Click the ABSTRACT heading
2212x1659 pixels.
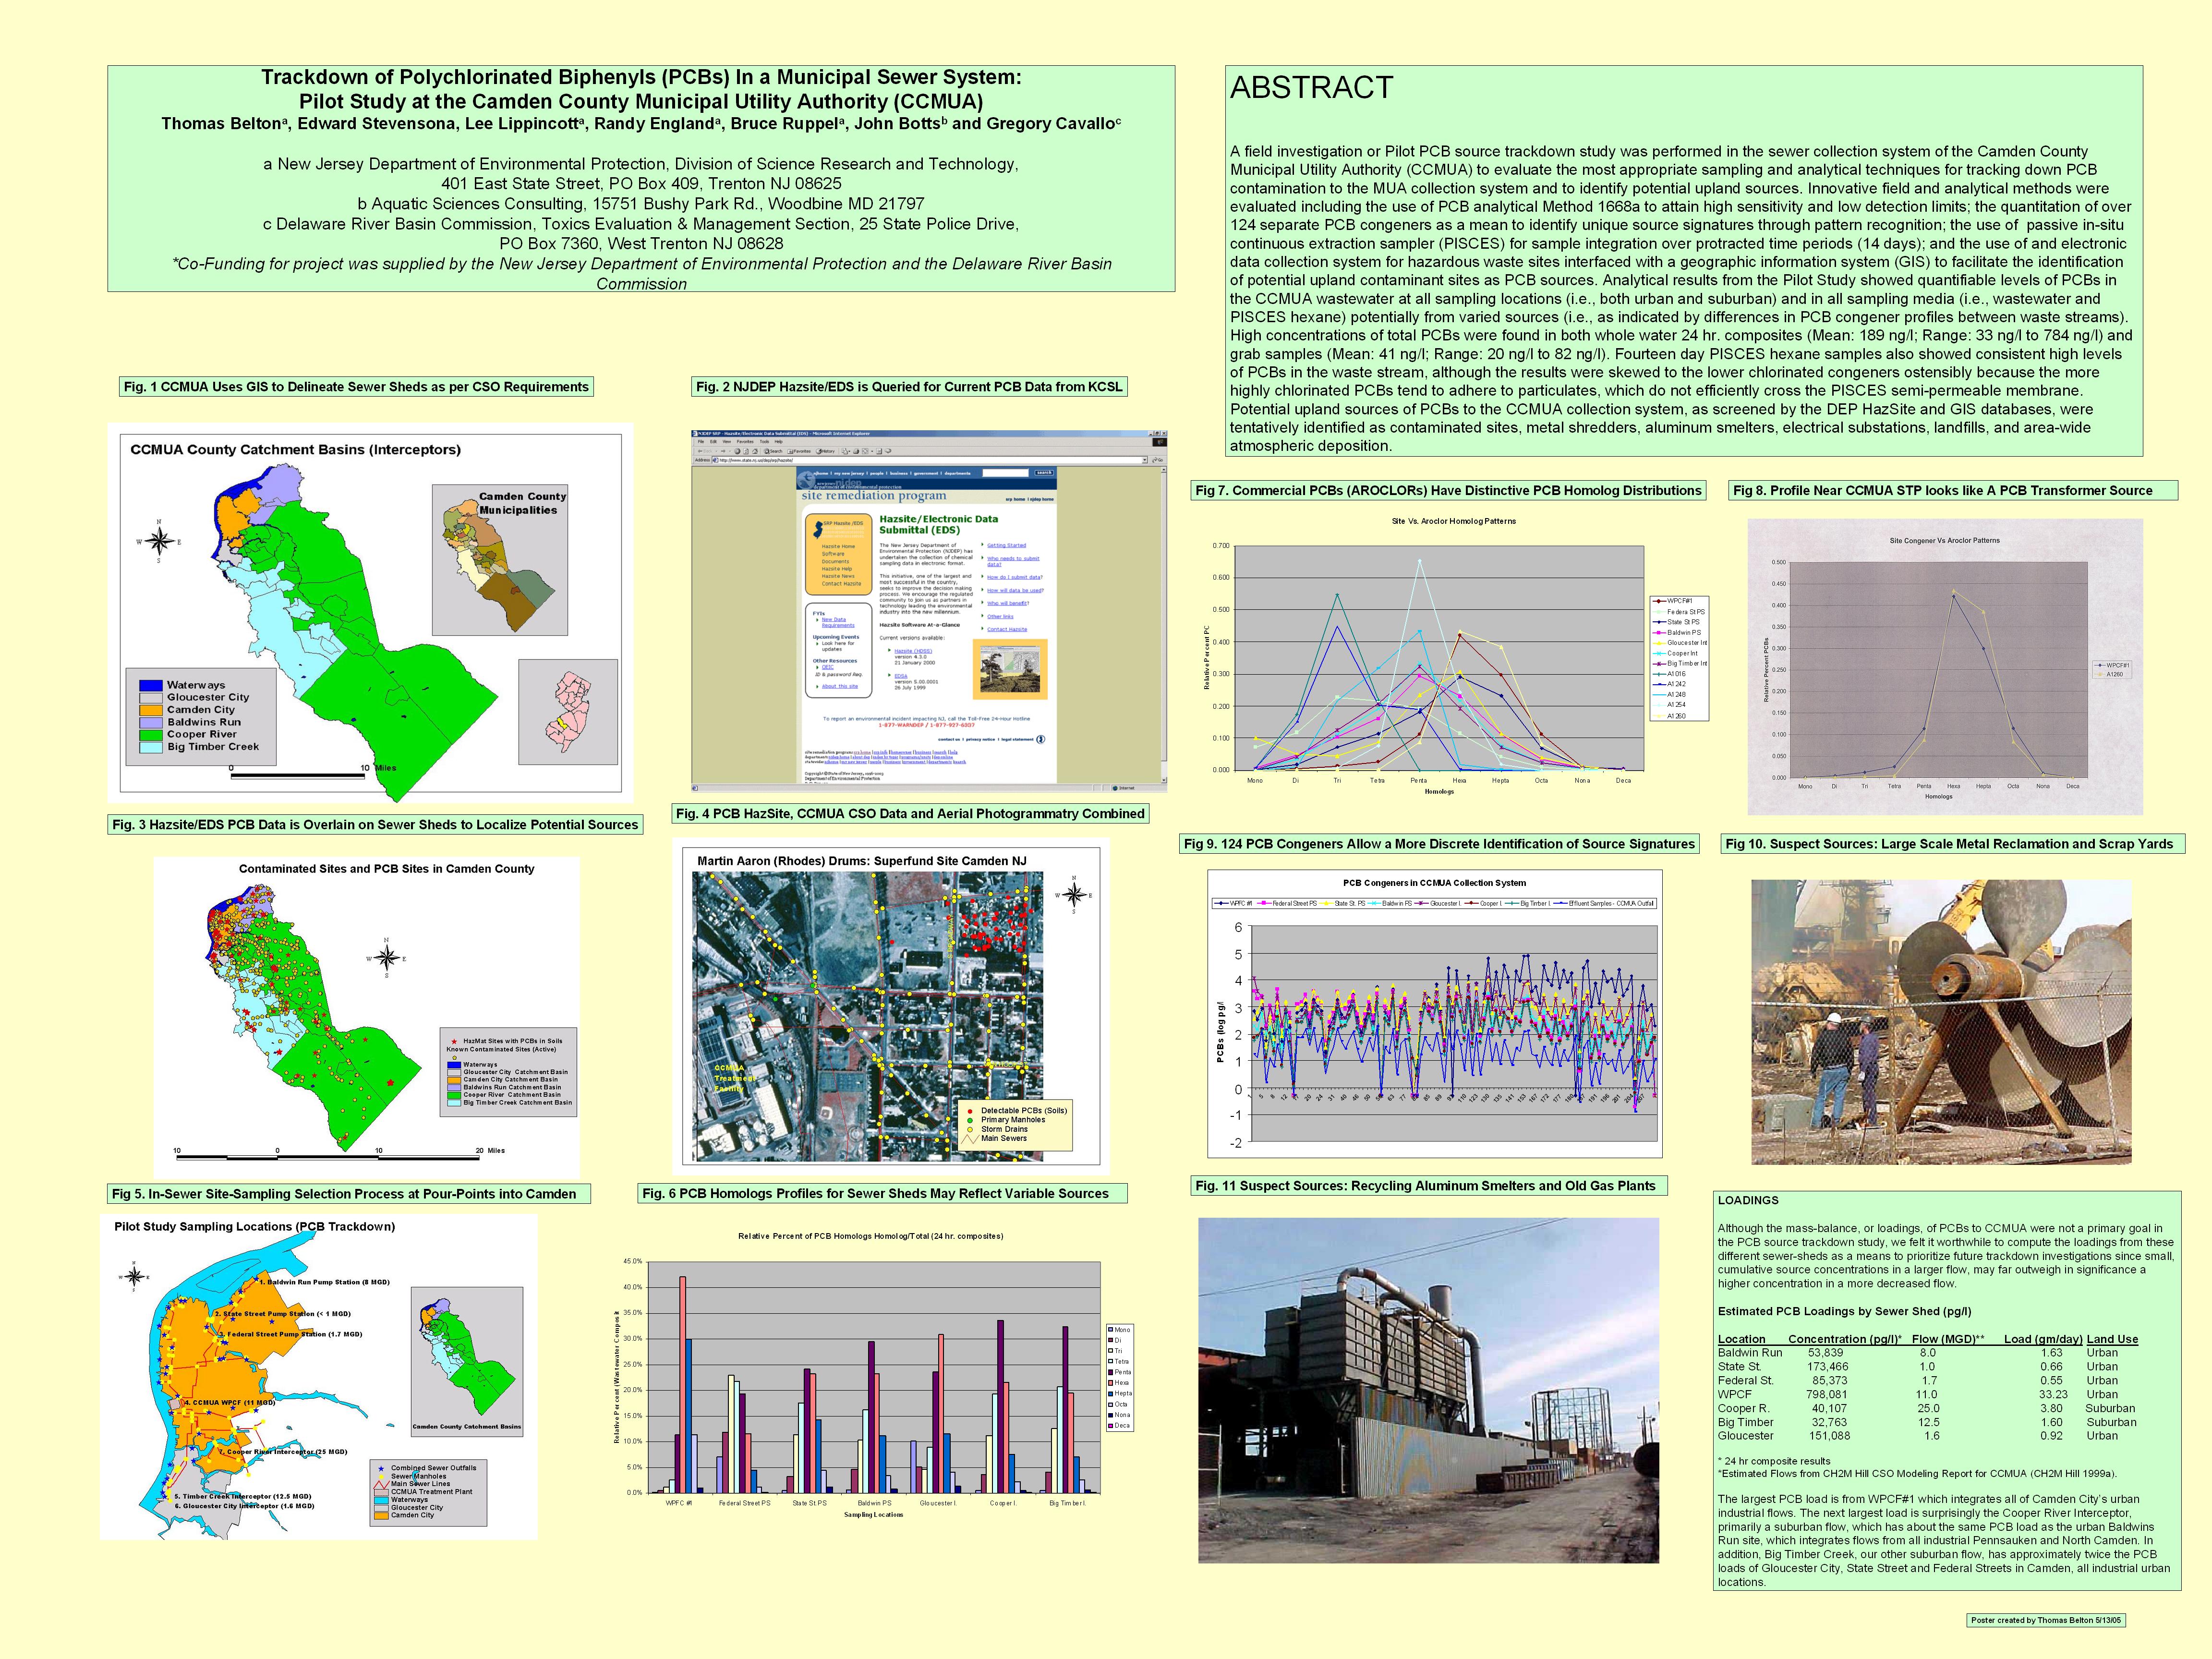(1311, 88)
